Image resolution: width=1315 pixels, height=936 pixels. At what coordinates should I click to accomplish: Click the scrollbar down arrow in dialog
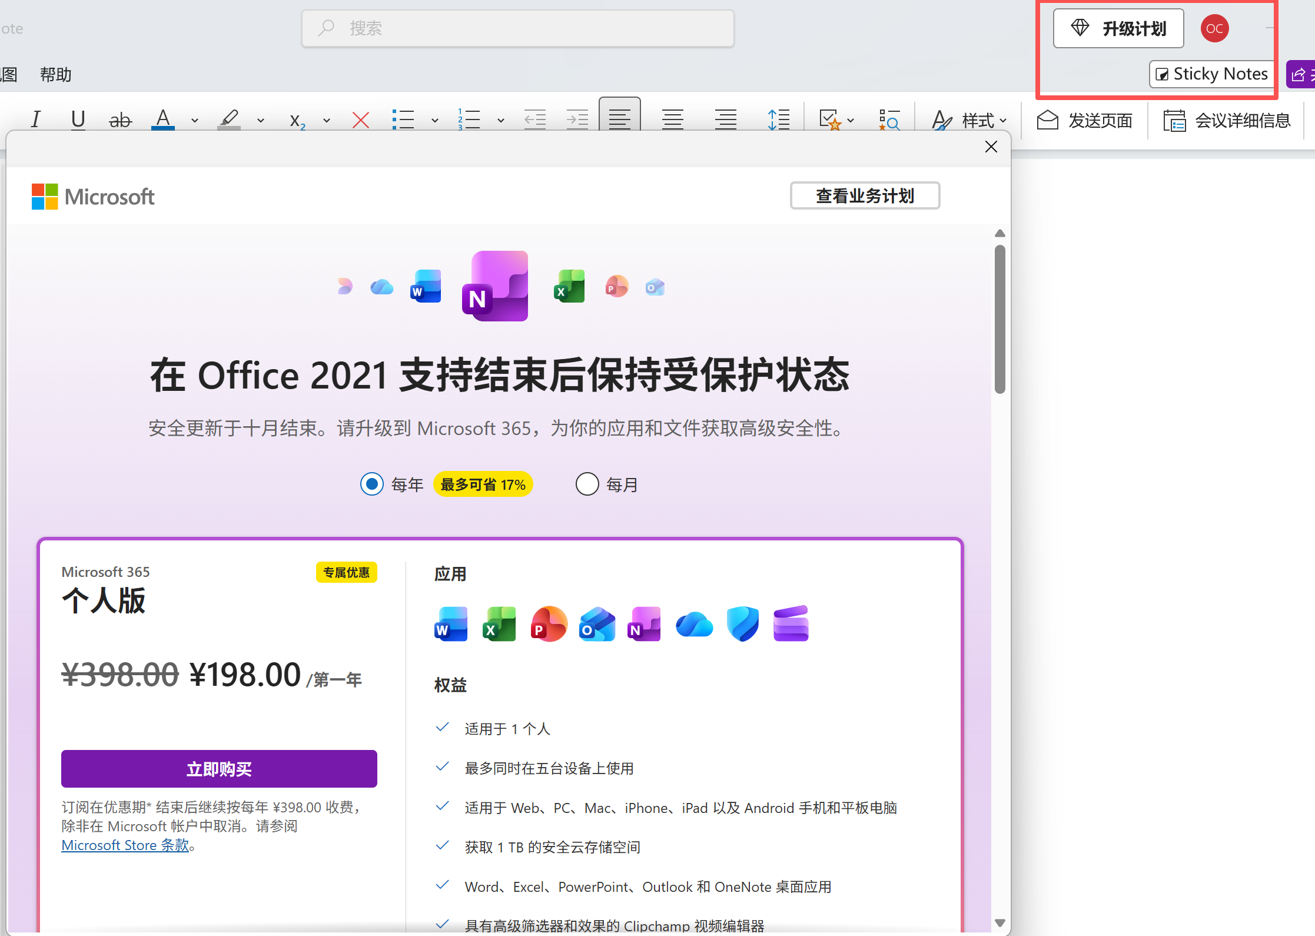coord(999,923)
